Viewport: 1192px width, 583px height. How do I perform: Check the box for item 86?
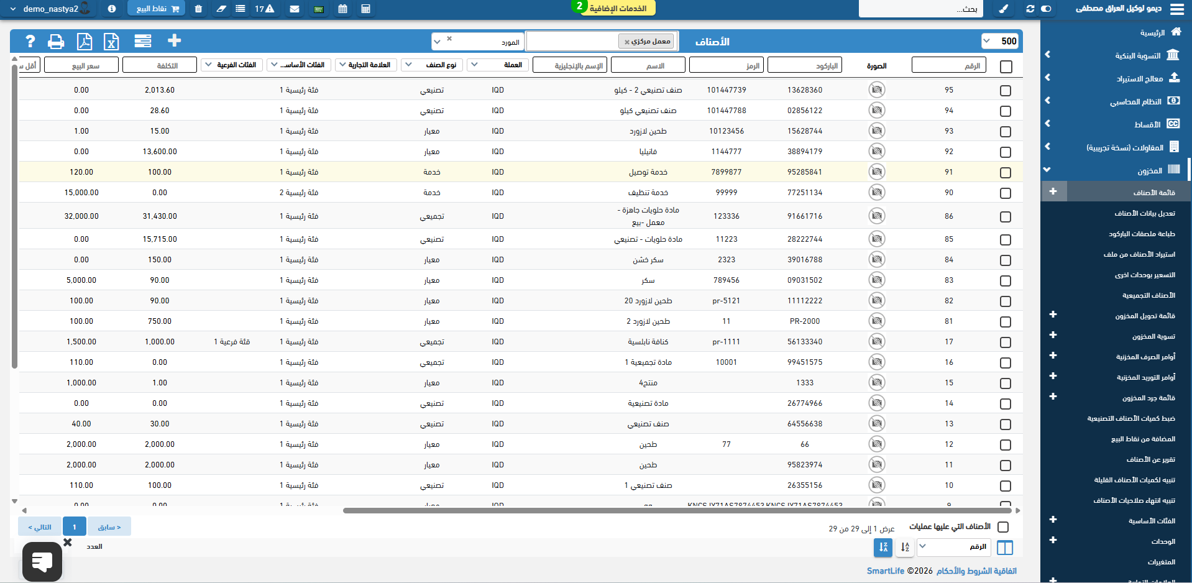[x=1006, y=216]
